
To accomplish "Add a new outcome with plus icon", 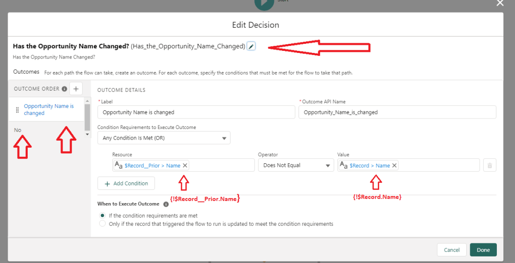I will click(76, 89).
